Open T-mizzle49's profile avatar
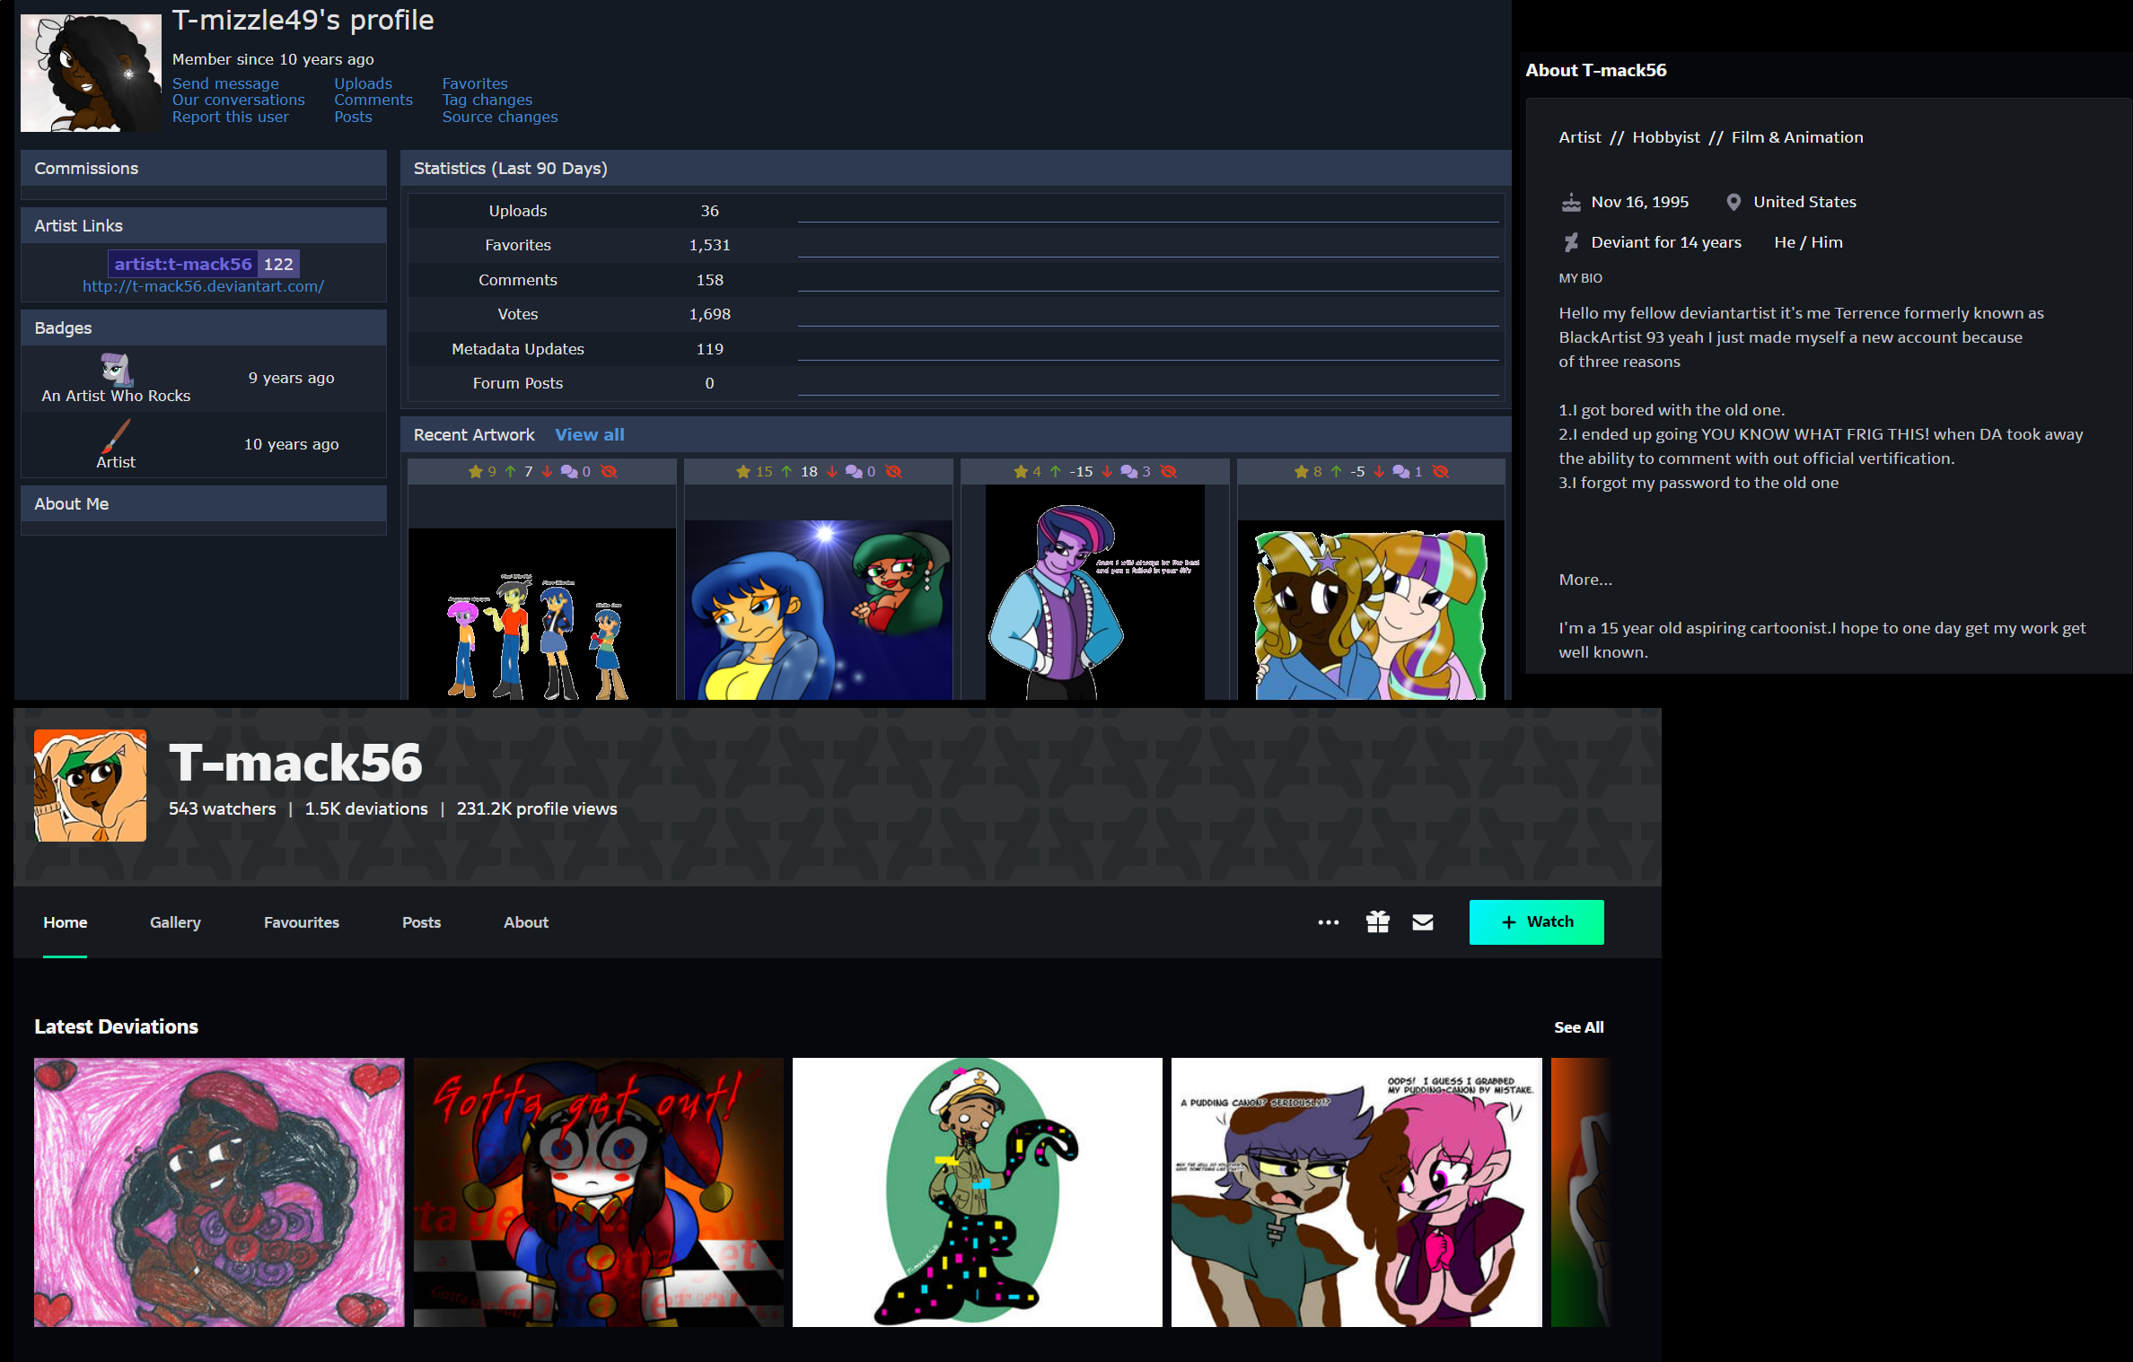The height and width of the screenshot is (1362, 2133). [x=91, y=73]
